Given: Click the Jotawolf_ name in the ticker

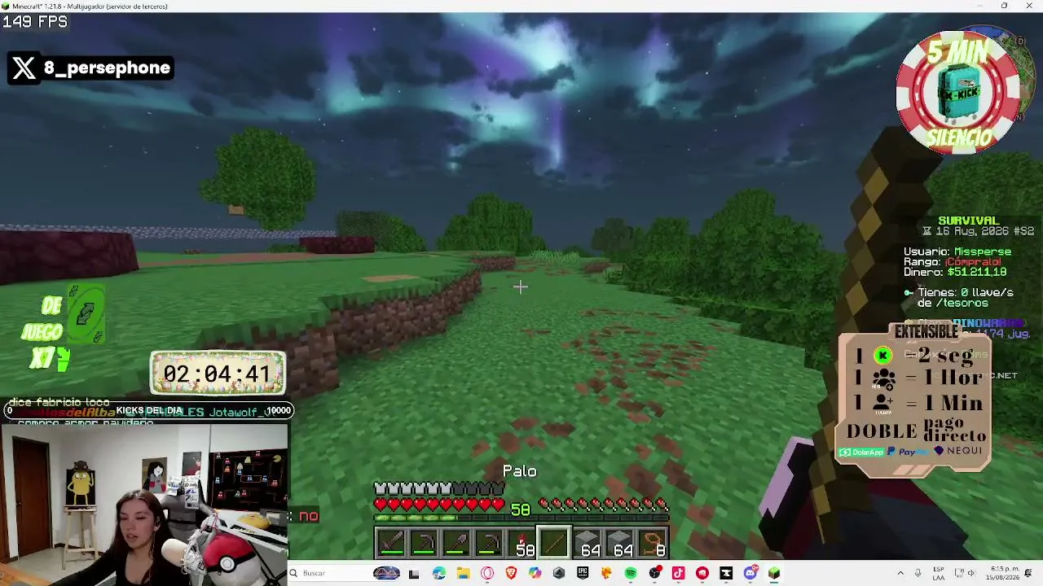Looking at the screenshot, I should click(237, 413).
